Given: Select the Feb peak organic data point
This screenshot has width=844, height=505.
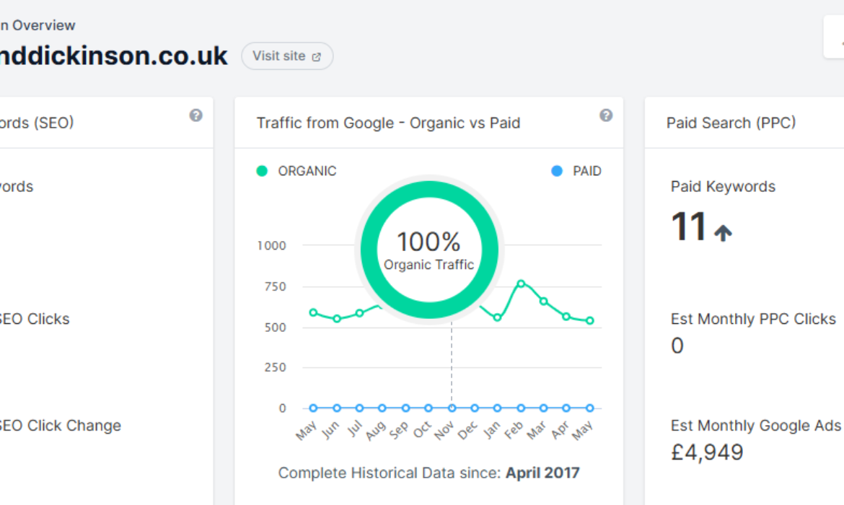Looking at the screenshot, I should [x=521, y=284].
